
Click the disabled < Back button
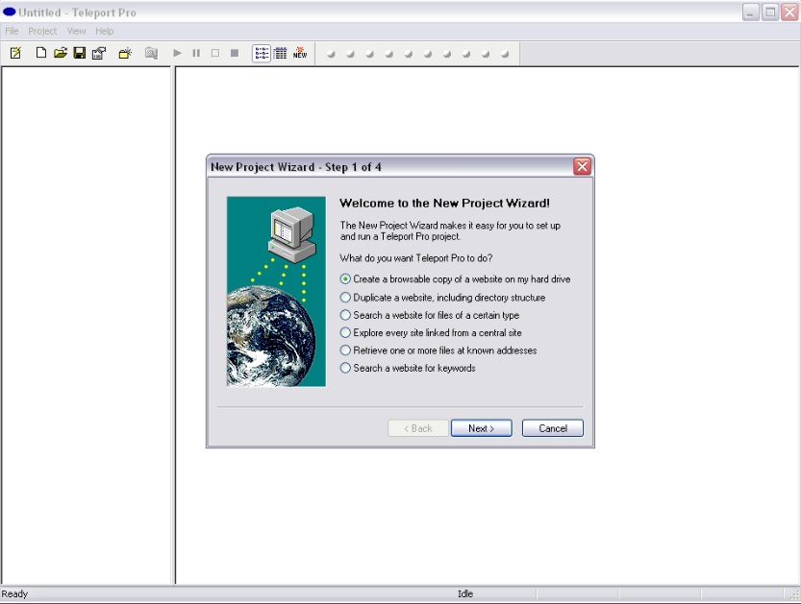click(418, 428)
